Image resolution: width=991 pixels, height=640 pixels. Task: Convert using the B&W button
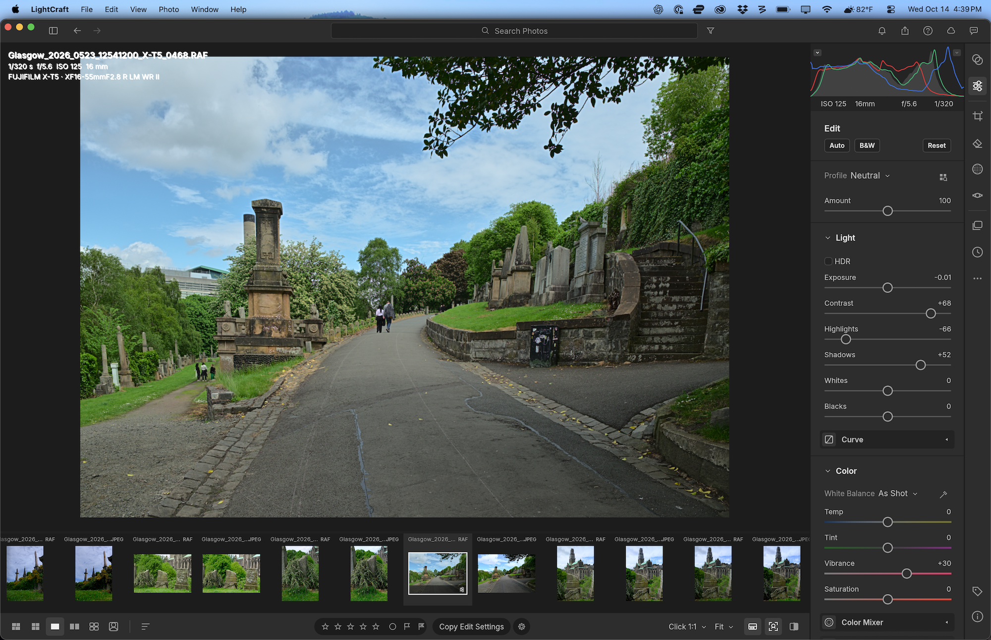(867, 146)
